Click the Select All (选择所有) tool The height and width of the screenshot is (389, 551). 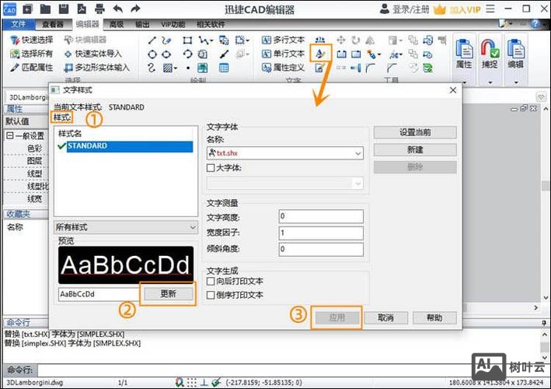[x=32, y=54]
